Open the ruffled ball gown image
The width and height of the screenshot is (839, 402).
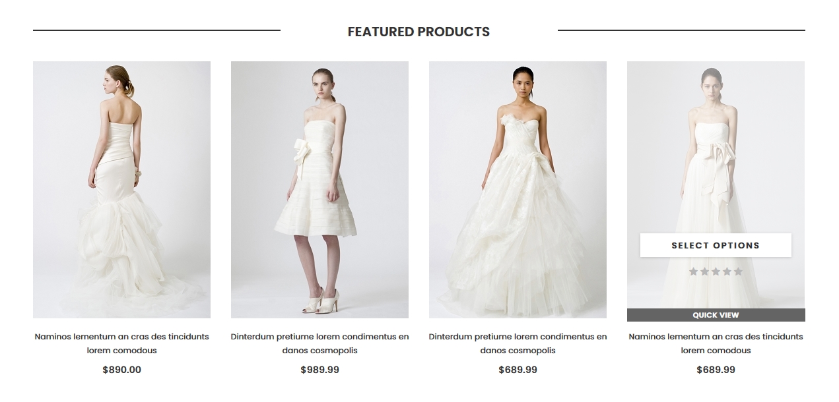(518, 190)
